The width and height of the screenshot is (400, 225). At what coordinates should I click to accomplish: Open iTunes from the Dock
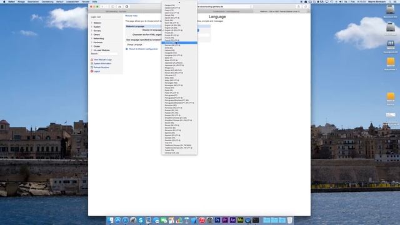point(202,220)
